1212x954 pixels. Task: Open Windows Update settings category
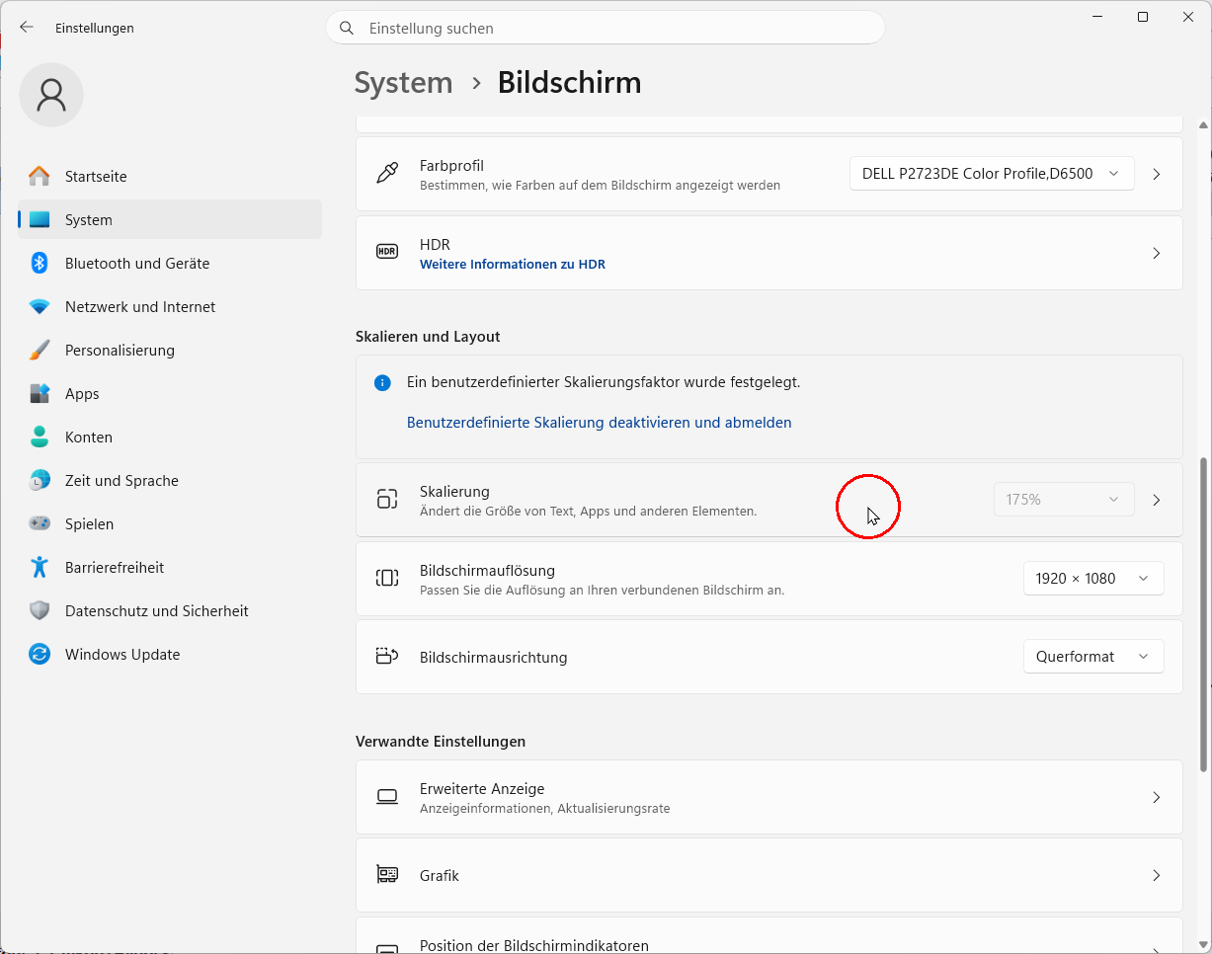point(170,655)
